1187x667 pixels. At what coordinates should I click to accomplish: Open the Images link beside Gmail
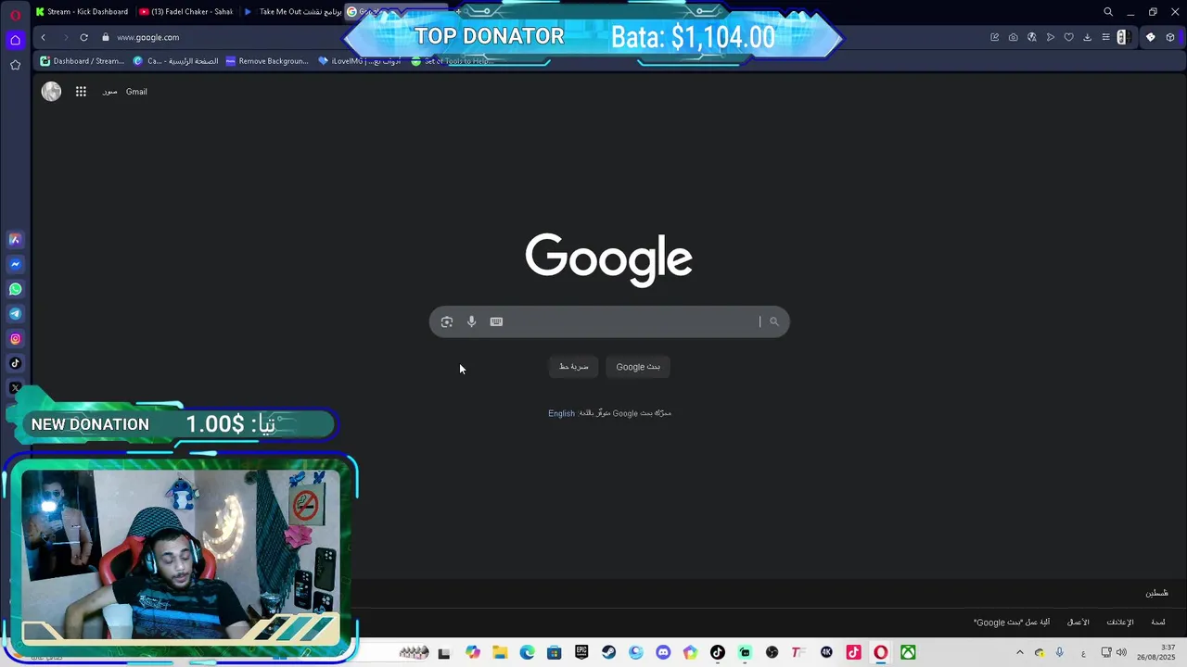click(109, 92)
